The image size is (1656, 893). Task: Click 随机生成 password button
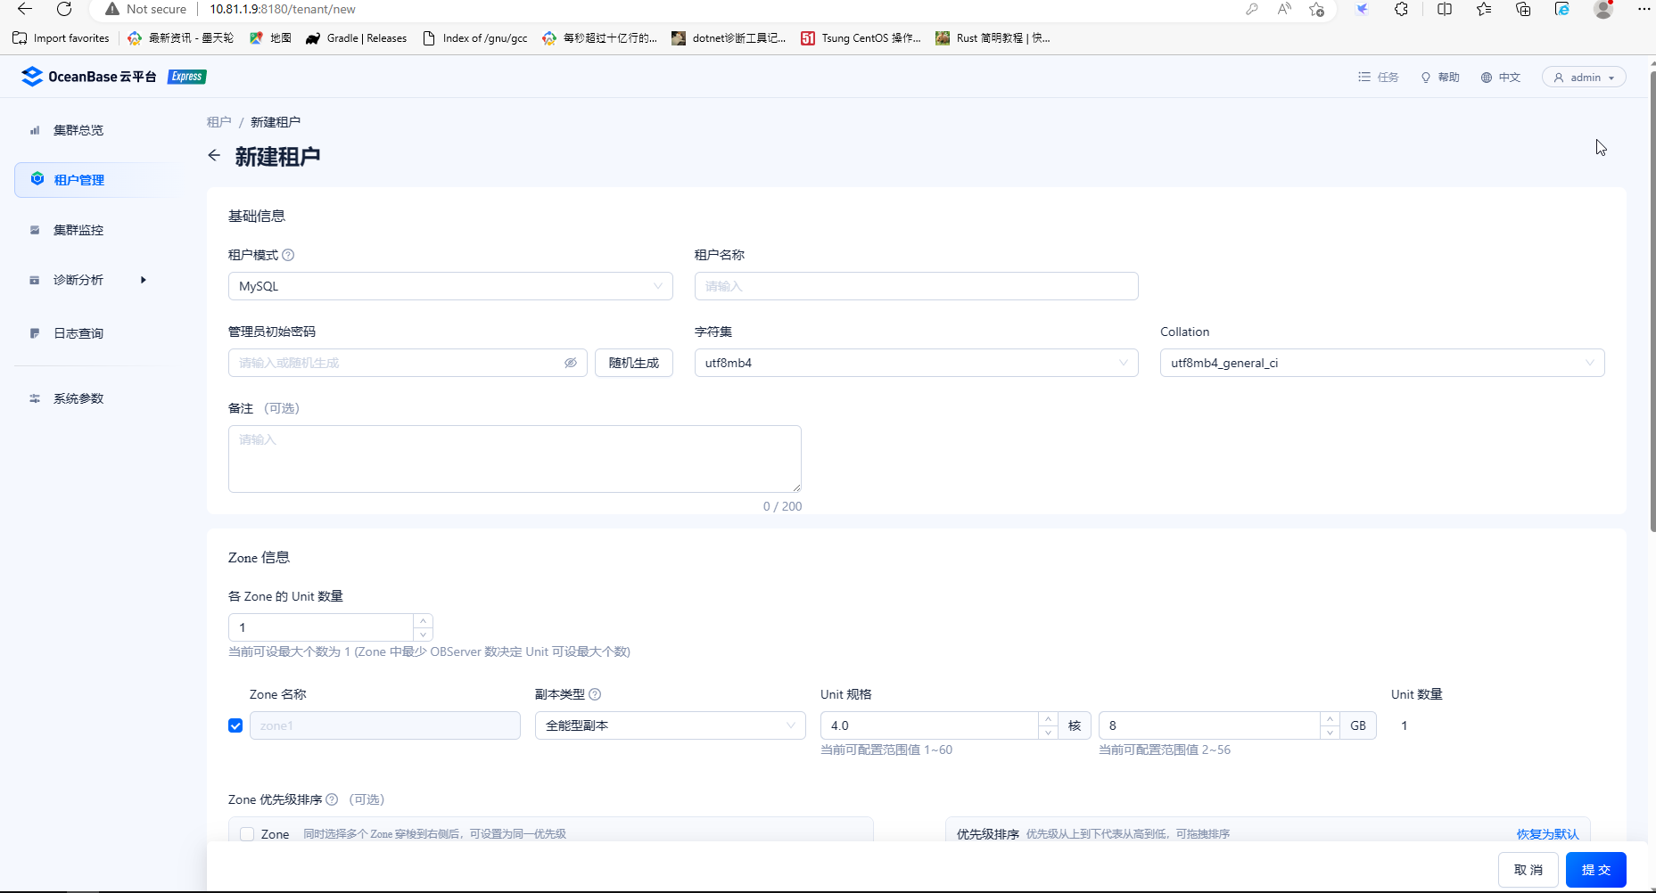634,363
